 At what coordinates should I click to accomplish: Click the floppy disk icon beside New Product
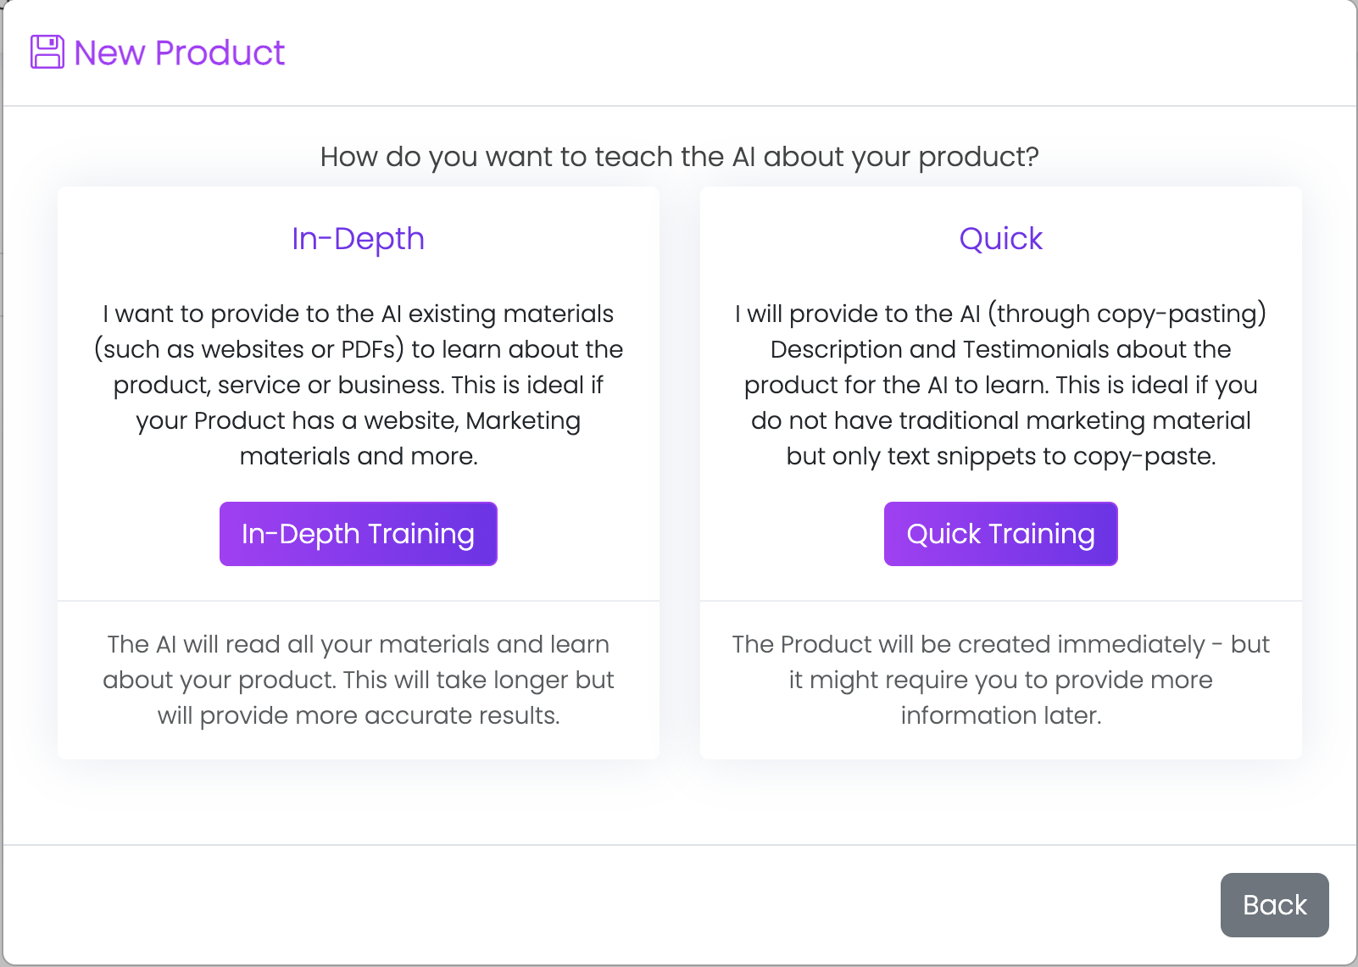coord(47,52)
